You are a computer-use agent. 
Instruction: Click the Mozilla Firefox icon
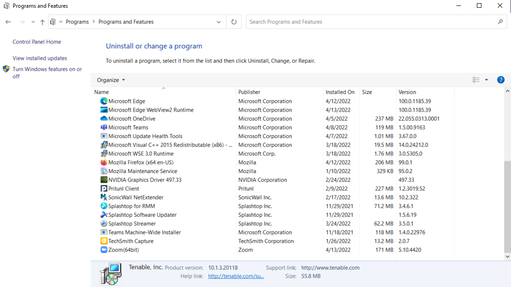[104, 162]
